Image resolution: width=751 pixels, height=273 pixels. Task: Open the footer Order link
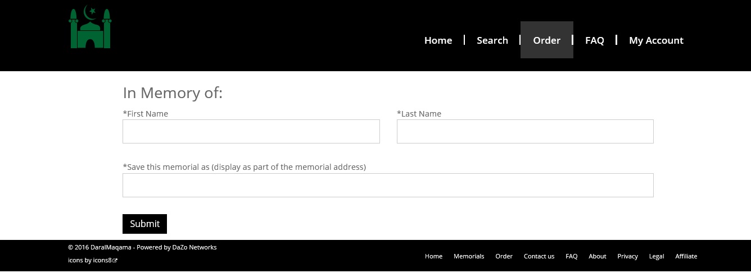(504, 256)
